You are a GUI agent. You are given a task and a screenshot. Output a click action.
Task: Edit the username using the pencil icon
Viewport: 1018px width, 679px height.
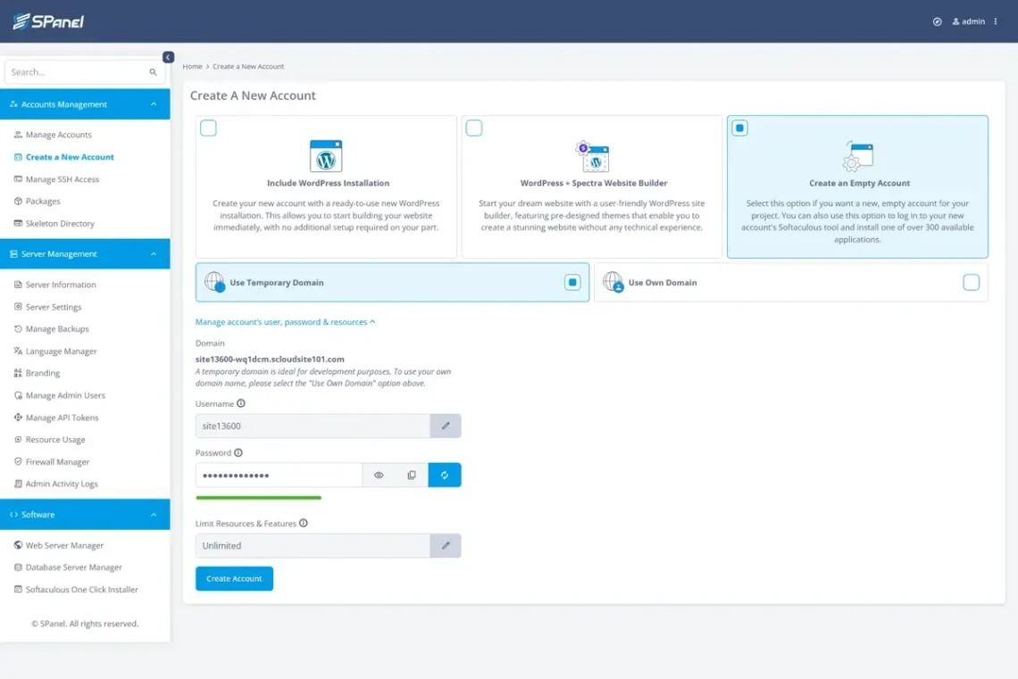(x=445, y=426)
